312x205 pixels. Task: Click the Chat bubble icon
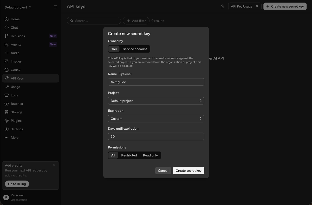[6, 28]
